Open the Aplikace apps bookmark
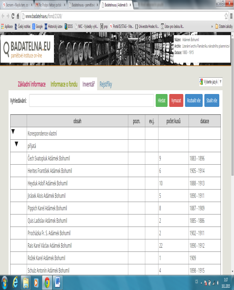 click(7, 26)
